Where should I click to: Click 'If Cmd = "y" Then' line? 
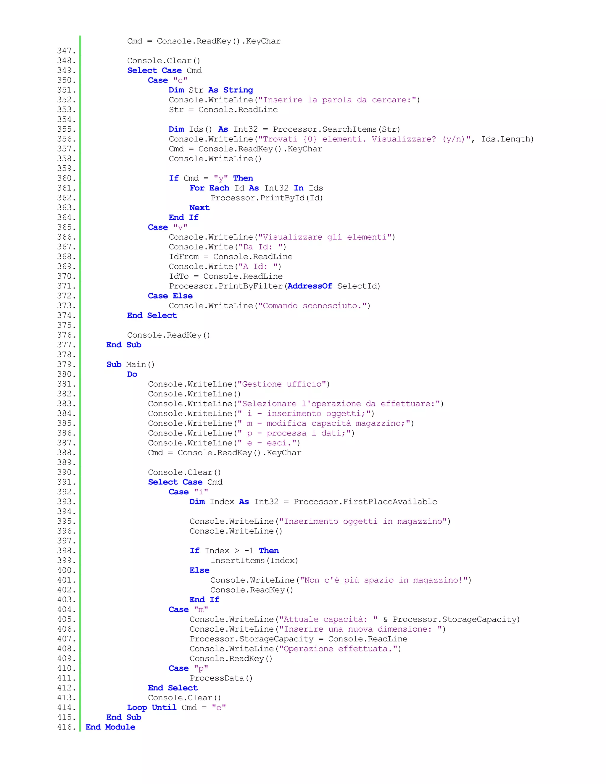click(x=211, y=178)
